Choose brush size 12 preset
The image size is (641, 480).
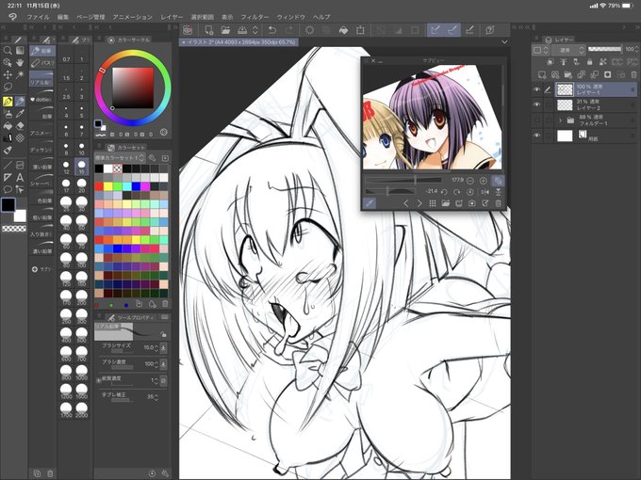[x=66, y=167]
